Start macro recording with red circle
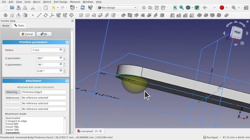250x140 pixels. pyautogui.click(x=221, y=8)
